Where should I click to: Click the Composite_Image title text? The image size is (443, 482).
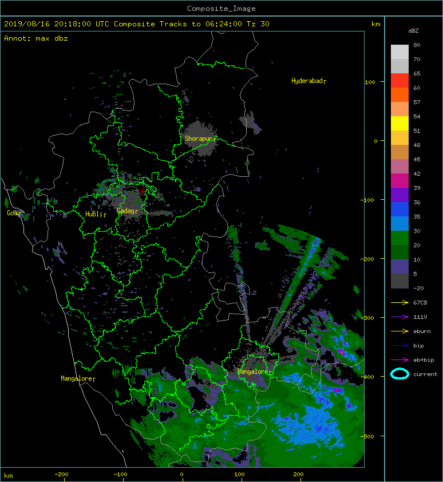click(x=221, y=9)
